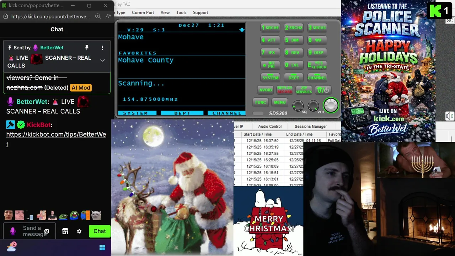455x256 pixels.
Task: Open the Kick shop storefront icon
Action: pyautogui.click(x=65, y=231)
